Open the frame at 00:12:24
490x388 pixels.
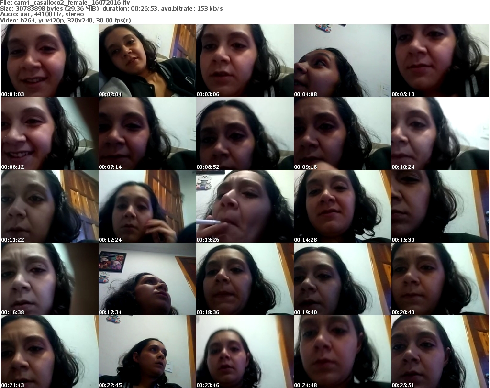pos(147,206)
